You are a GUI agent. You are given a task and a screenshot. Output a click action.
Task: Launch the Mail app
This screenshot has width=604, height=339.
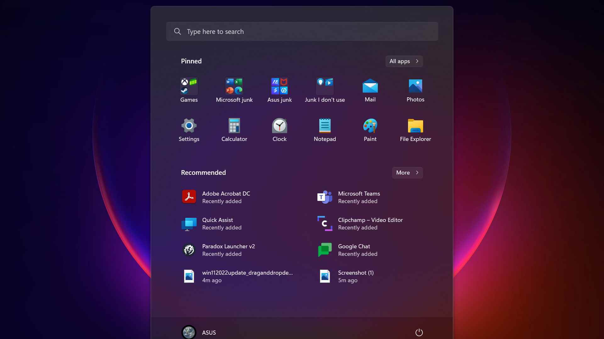[370, 90]
